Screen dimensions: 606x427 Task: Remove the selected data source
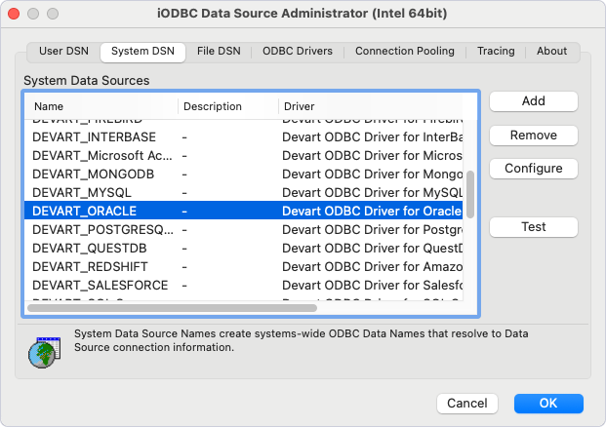tap(533, 136)
